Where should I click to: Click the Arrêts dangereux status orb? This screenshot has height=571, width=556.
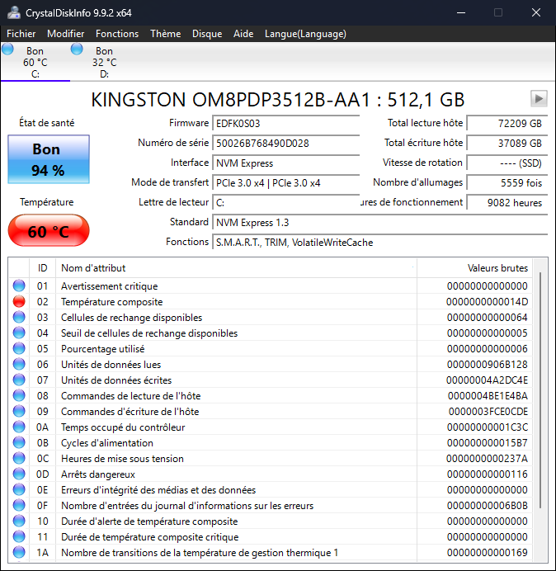tap(19, 474)
